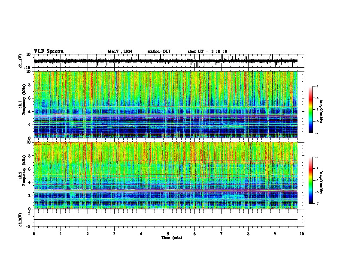Click inside the ch.1 spectrogram panel

pyautogui.click(x=166, y=104)
